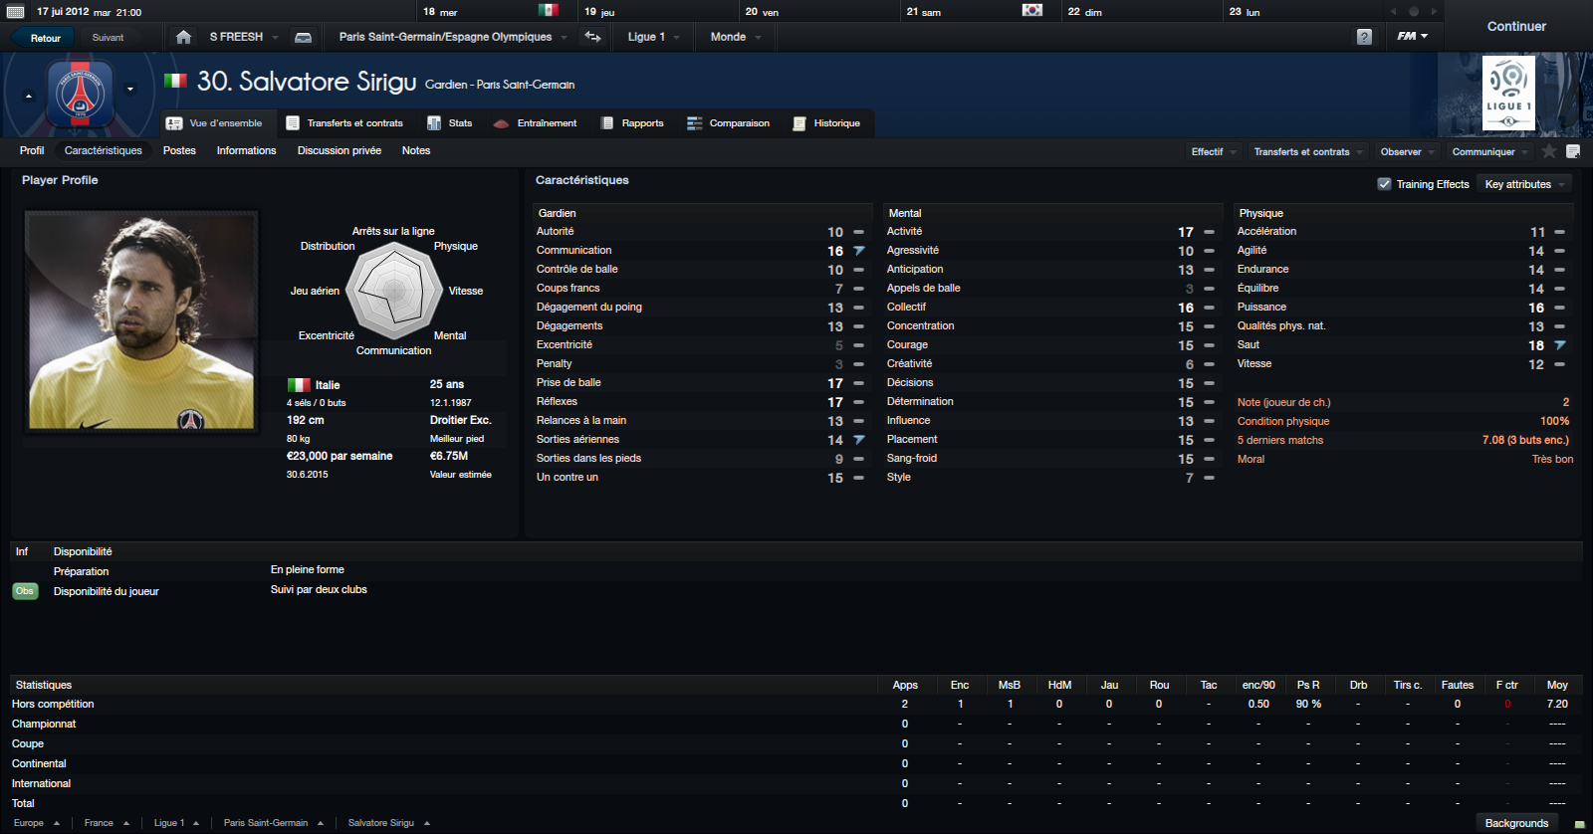
Task: Click the favorite star icon
Action: point(1549,151)
